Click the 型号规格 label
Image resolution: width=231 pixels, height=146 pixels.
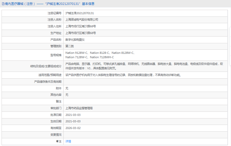(x=56, y=55)
